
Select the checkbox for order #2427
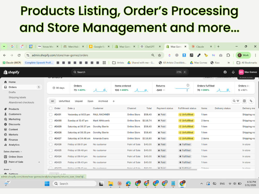51,138
